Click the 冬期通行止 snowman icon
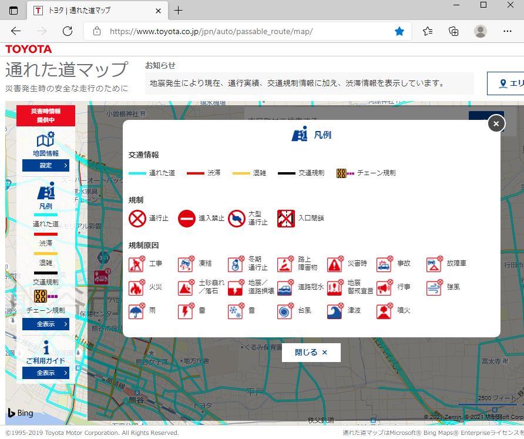The image size is (524, 439). tap(236, 264)
